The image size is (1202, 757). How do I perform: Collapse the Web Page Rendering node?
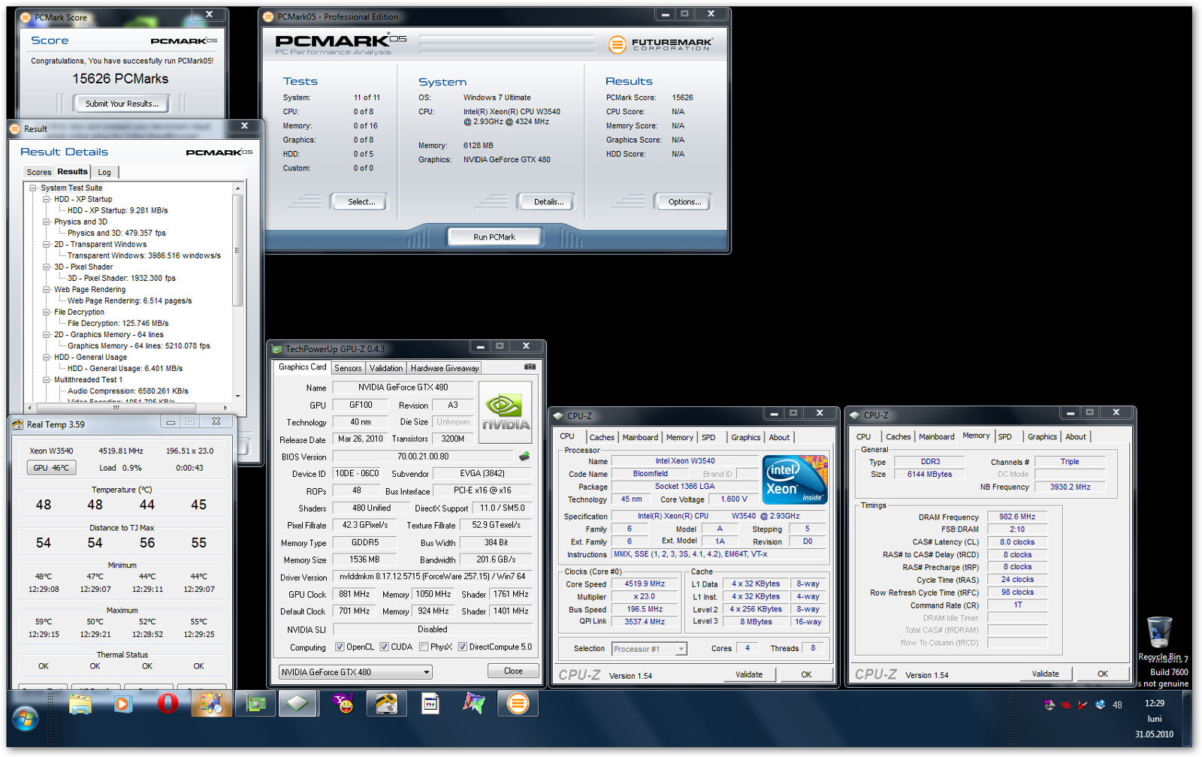pyautogui.click(x=47, y=289)
